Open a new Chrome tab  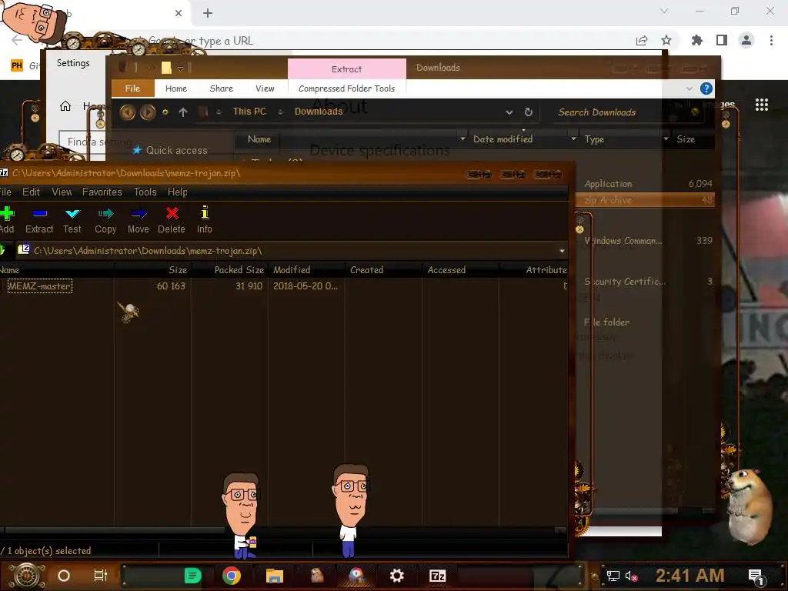point(208,13)
